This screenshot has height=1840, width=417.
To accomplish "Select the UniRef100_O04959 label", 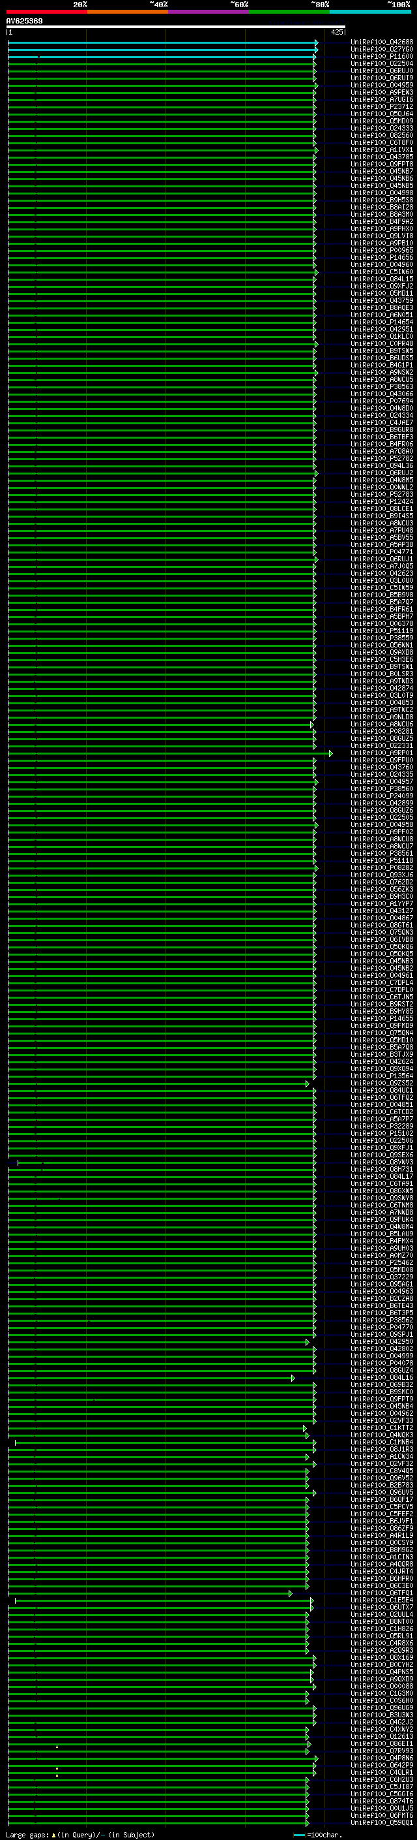I will coord(382,85).
